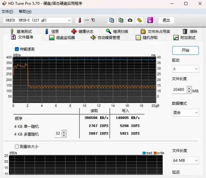Open the 帮助(H) menu
The width and height of the screenshot is (206, 178).
point(25,11)
